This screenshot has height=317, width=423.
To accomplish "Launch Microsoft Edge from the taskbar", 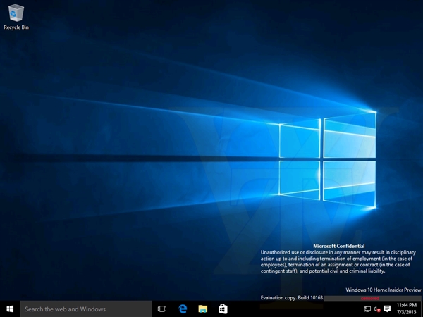I will (182, 309).
